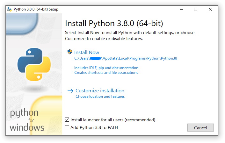Click the Python installer icon in title bar
This screenshot has width=225, height=143.
[10, 9]
